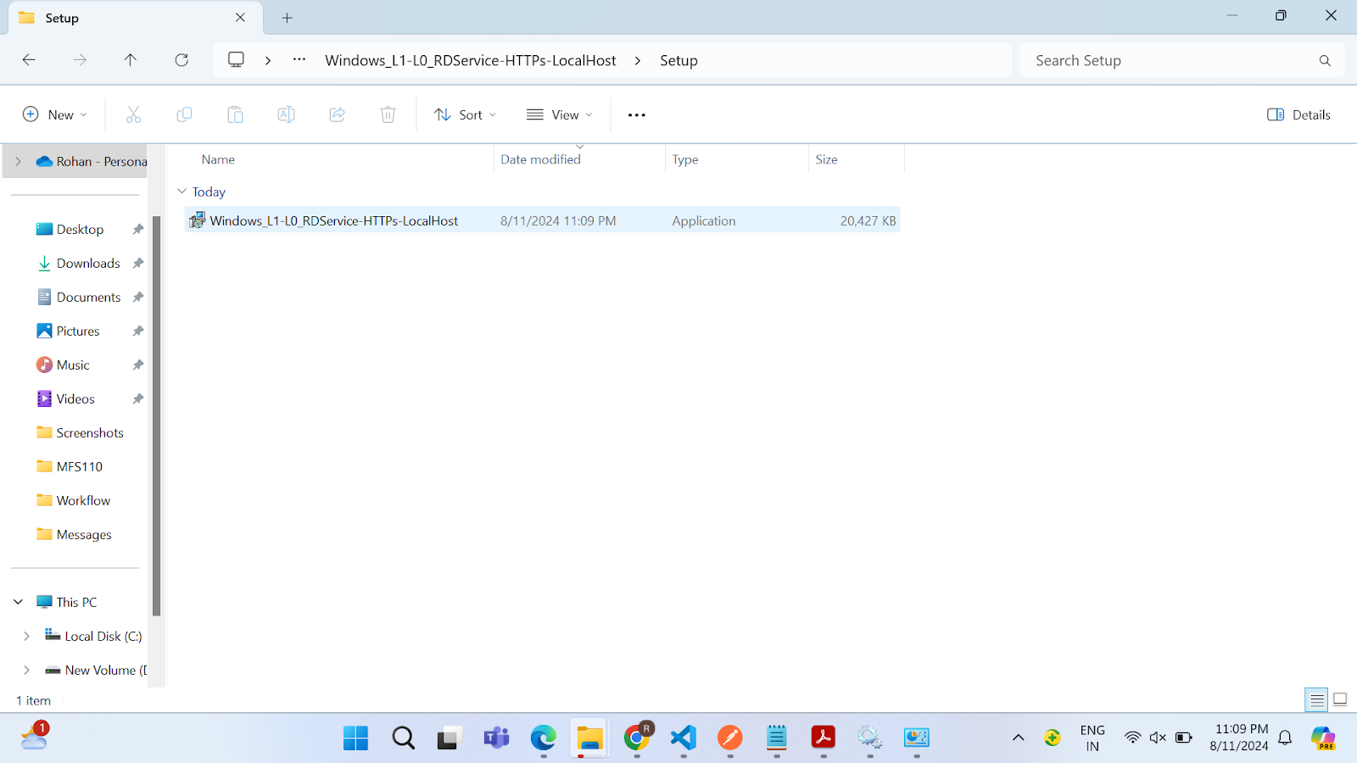Click the Copy icon in toolbar
Screen dimensions: 1357x763
(184, 114)
